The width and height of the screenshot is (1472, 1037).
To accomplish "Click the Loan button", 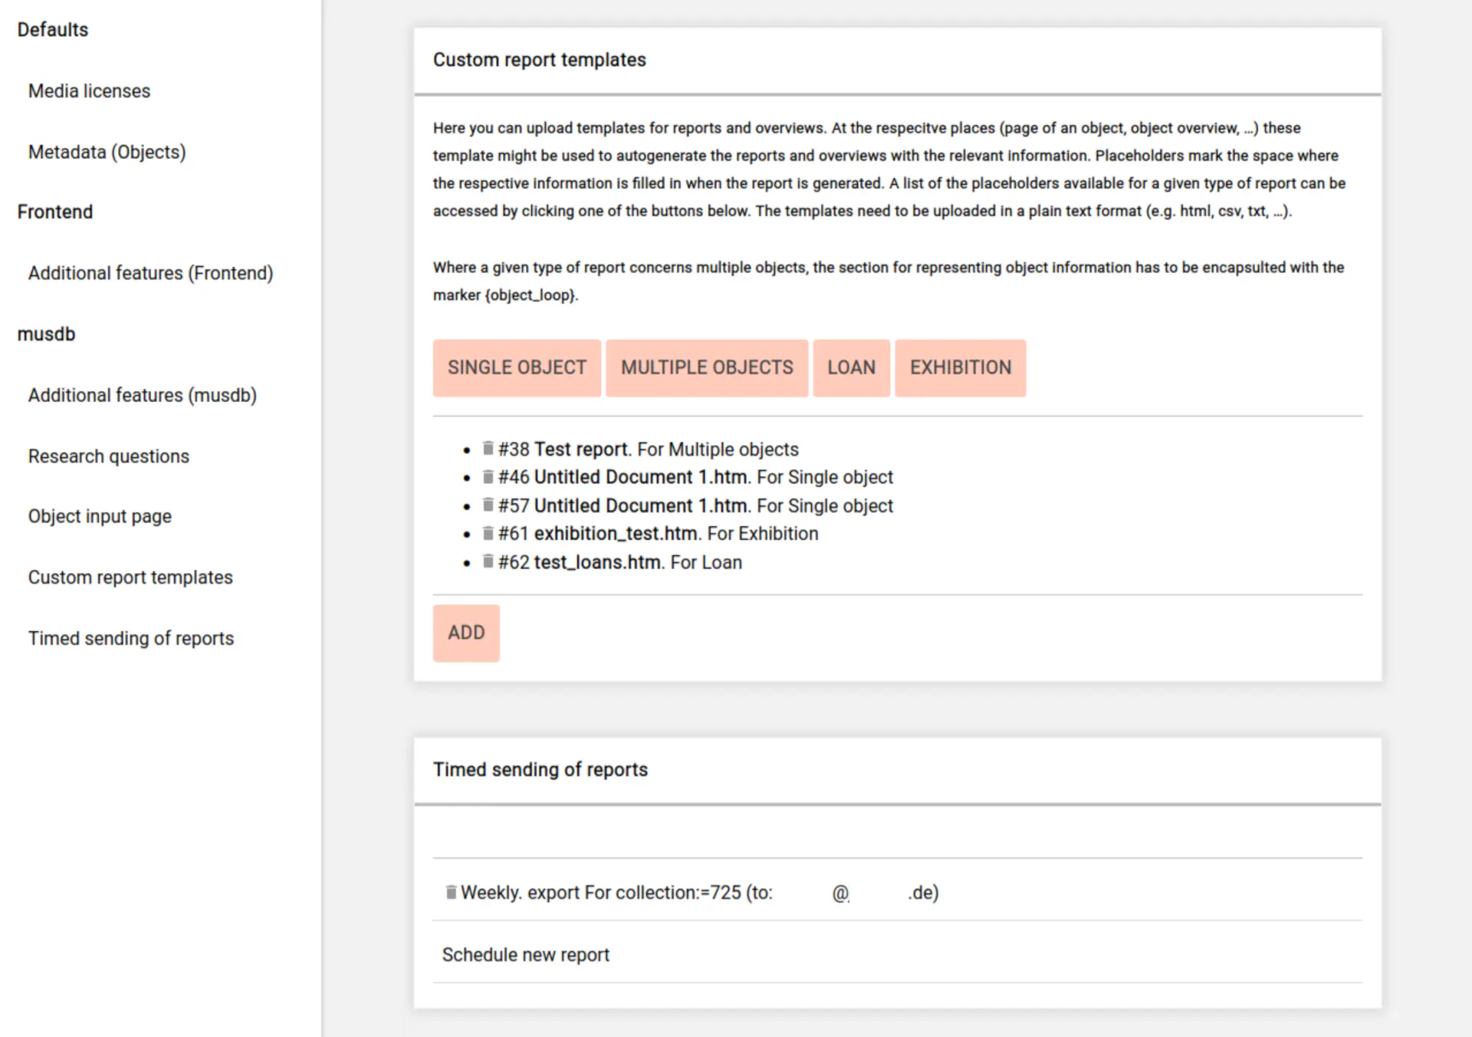I will tap(851, 368).
